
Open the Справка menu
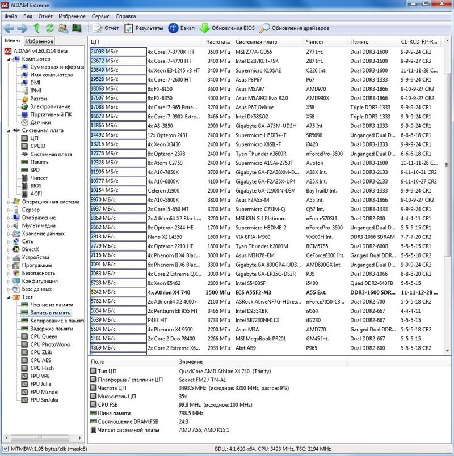point(125,16)
